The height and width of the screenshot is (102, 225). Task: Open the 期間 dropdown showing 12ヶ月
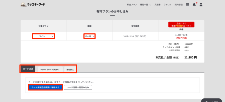click(89, 36)
